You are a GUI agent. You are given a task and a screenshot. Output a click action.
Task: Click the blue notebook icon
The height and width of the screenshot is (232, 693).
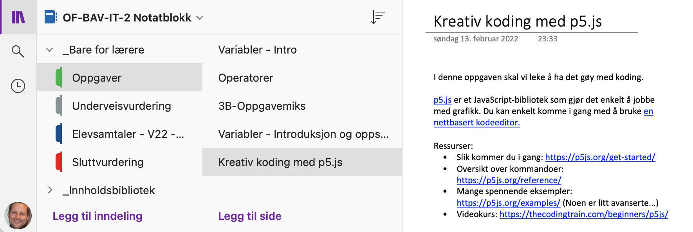coord(51,17)
